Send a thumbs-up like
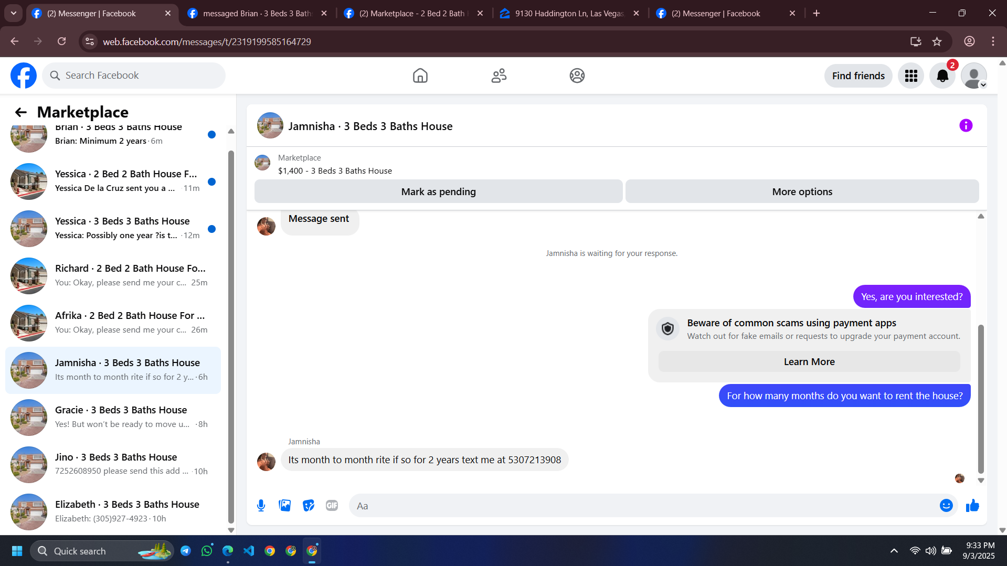 coord(972,506)
